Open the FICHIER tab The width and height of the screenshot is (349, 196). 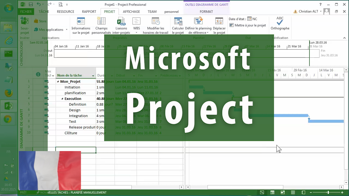tap(26, 11)
